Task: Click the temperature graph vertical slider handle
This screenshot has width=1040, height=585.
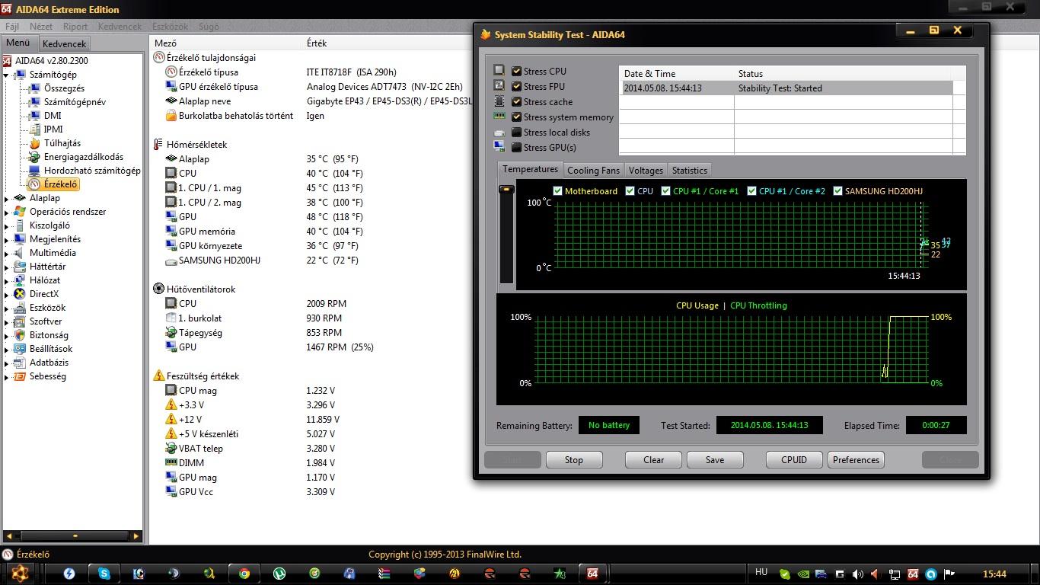Action: pos(506,189)
